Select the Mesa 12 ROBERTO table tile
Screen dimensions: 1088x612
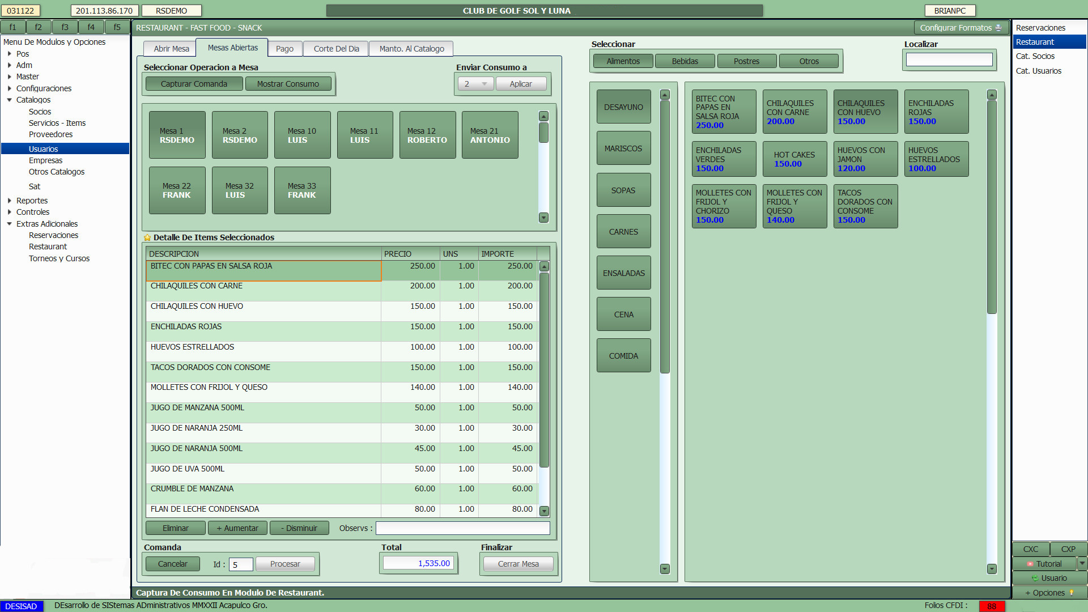click(x=427, y=135)
